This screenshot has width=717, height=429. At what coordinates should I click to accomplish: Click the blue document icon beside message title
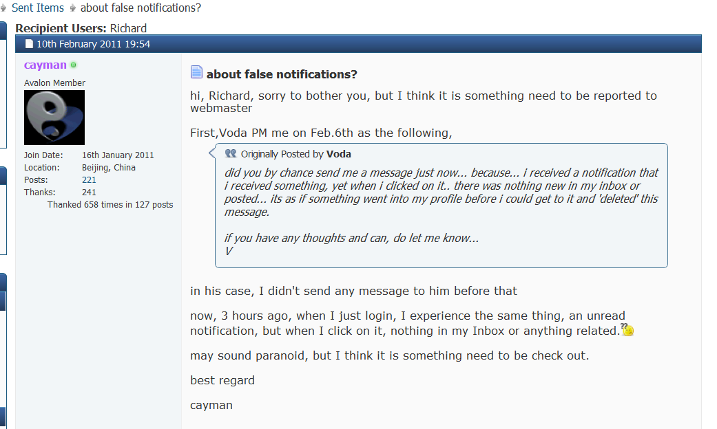point(196,73)
